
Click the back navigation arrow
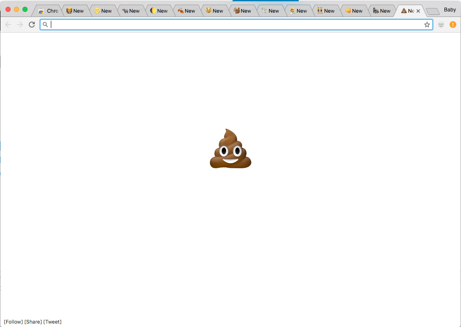[8, 25]
